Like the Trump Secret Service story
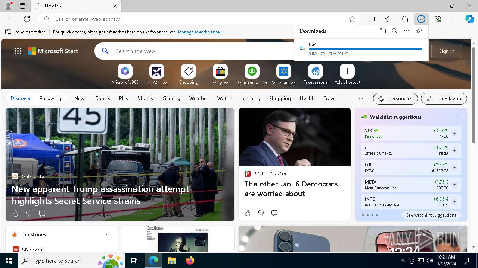 (x=15, y=214)
